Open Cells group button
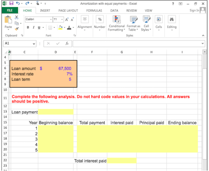209x171 pixels. point(159,23)
